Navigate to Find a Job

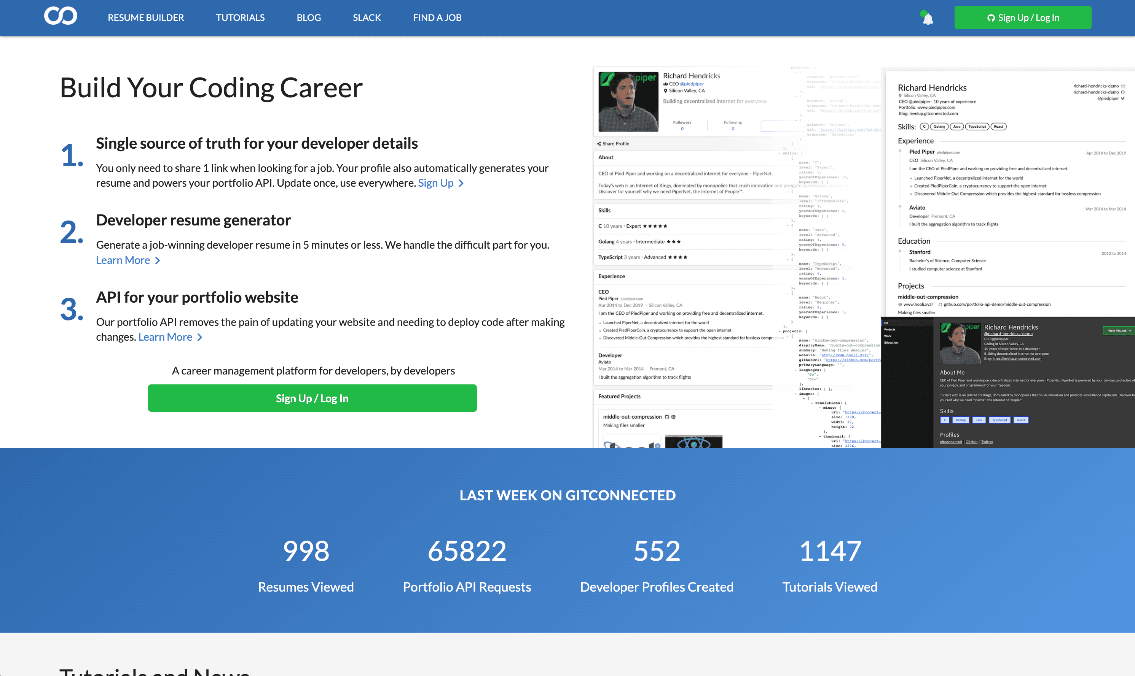pos(437,17)
